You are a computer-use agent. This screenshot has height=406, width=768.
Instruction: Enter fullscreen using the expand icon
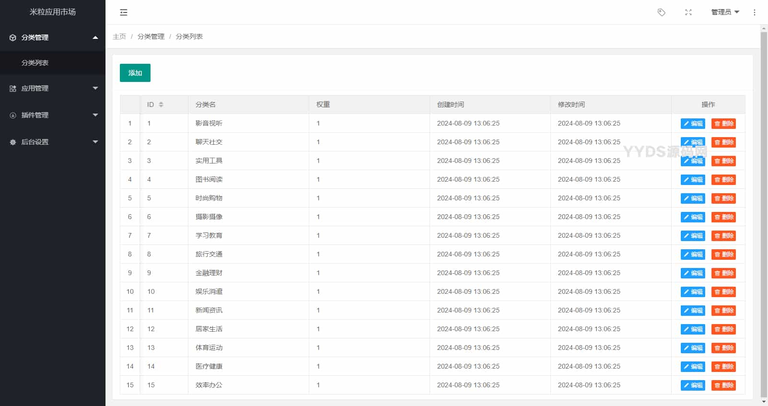point(688,12)
